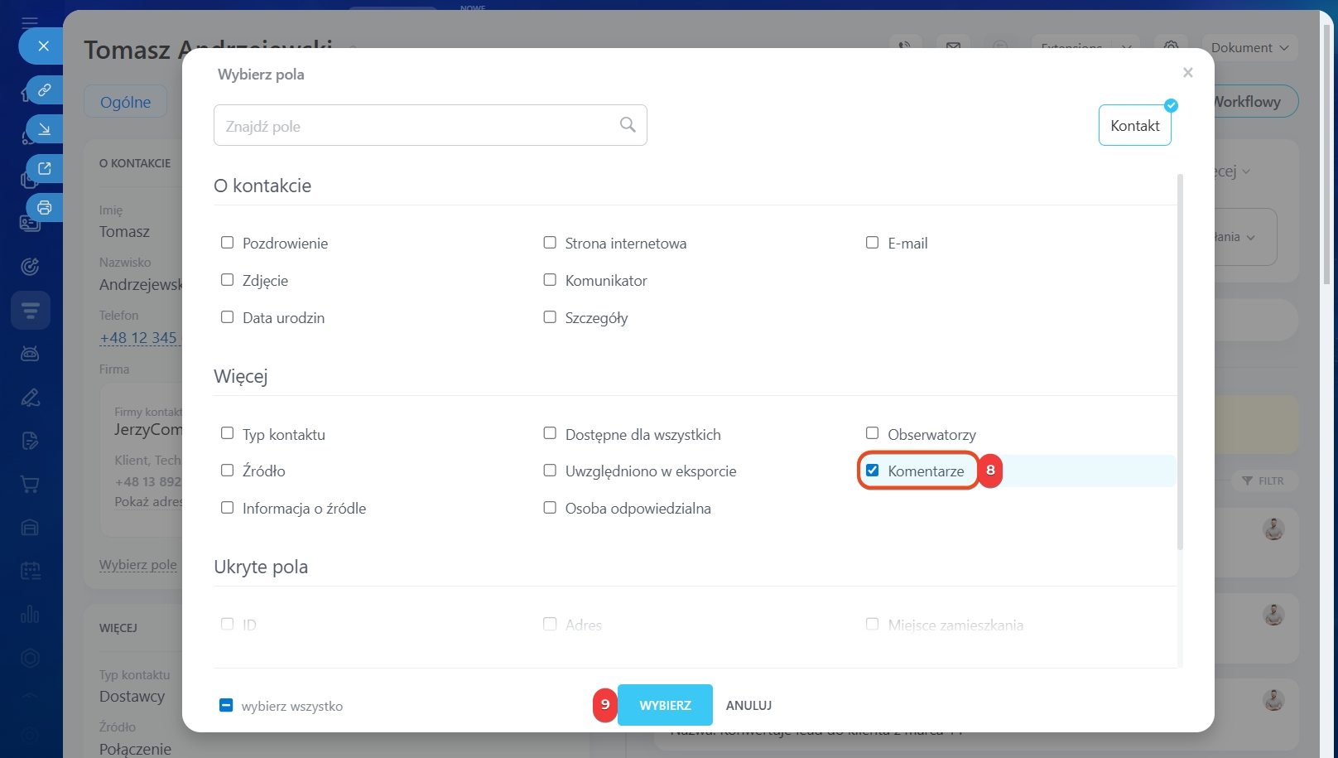Focus the 'Znajdź pole' search input
1338x758 pixels.
tap(414, 126)
